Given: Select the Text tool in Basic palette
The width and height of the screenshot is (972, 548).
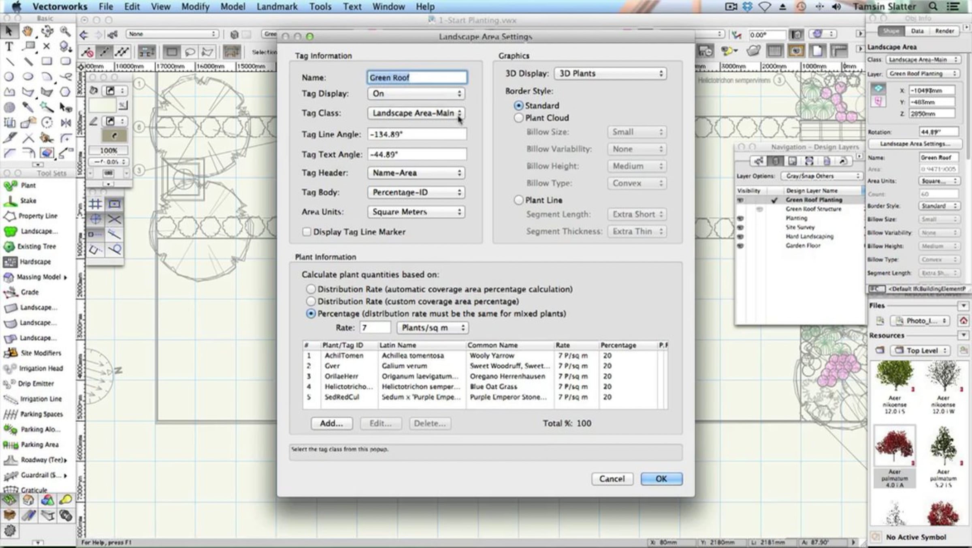Looking at the screenshot, I should click(x=9, y=47).
